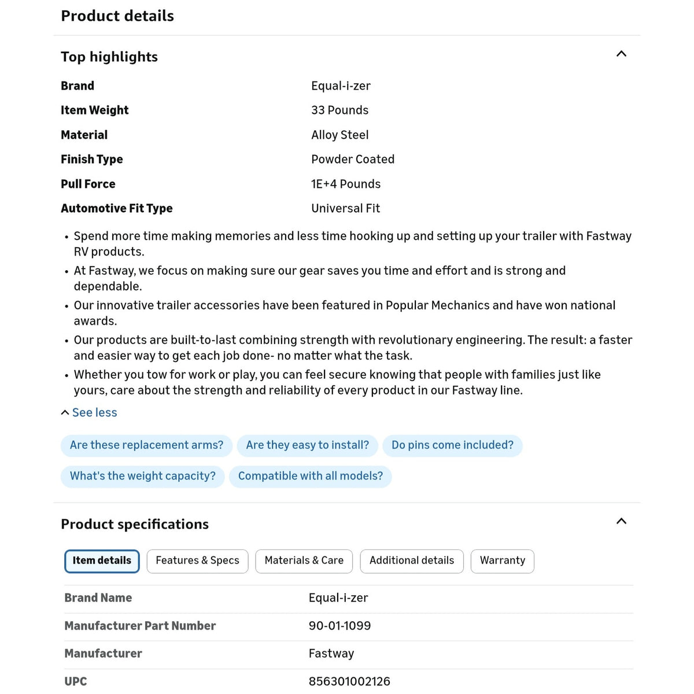Ask "Are they easy to install?"
Viewport: 694px width, 694px height.
coord(307,445)
